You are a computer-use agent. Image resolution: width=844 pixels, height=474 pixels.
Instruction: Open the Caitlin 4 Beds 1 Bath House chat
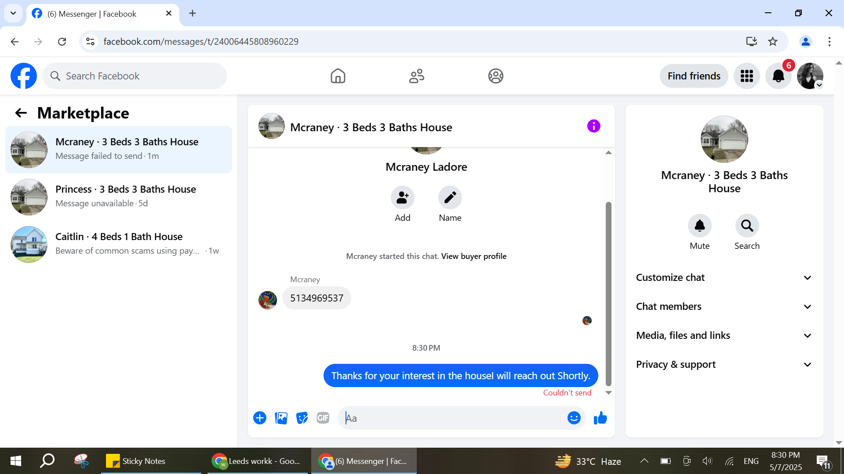point(119,244)
